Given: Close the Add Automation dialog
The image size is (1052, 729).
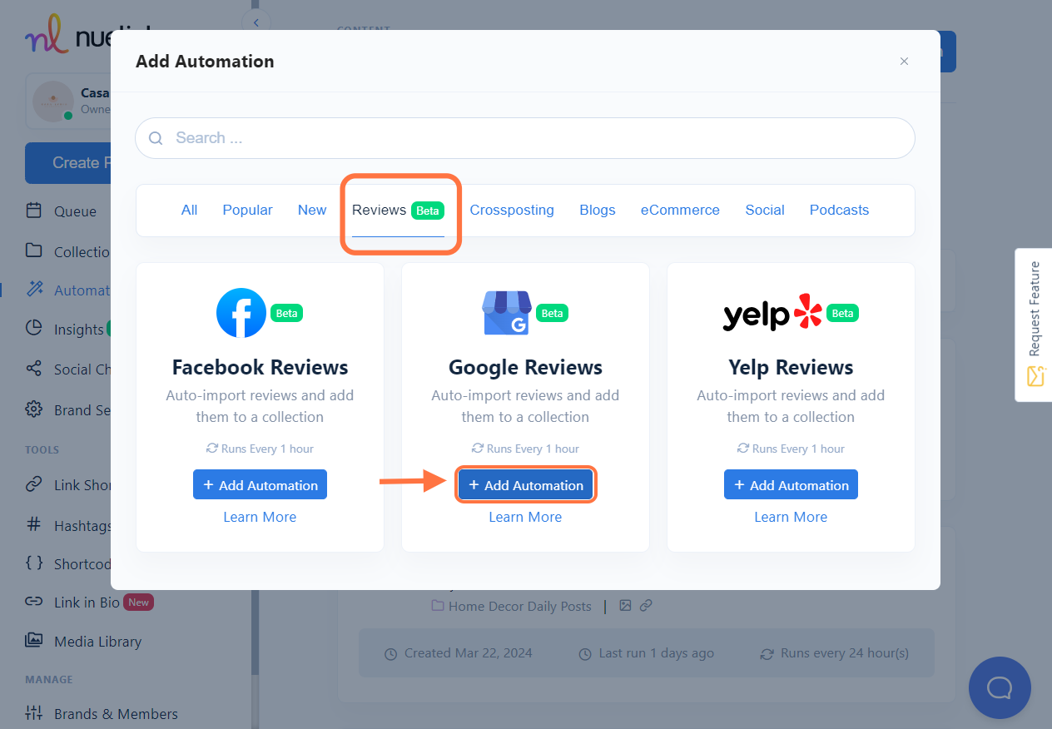Looking at the screenshot, I should coord(904,62).
